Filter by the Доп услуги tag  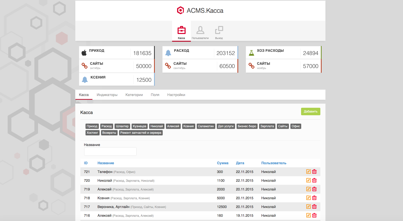coord(226,126)
